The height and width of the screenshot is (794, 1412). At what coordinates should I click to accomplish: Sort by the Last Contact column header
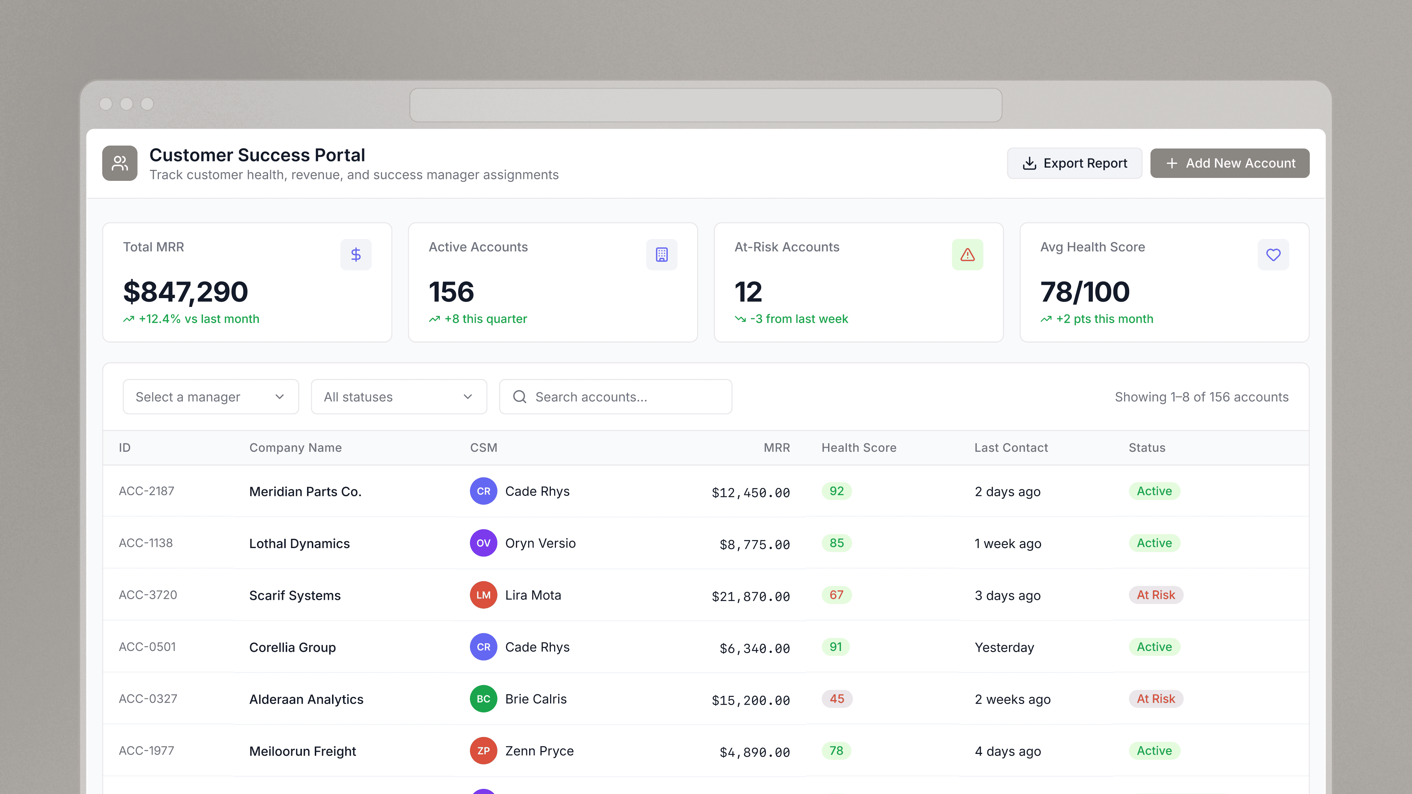1011,448
